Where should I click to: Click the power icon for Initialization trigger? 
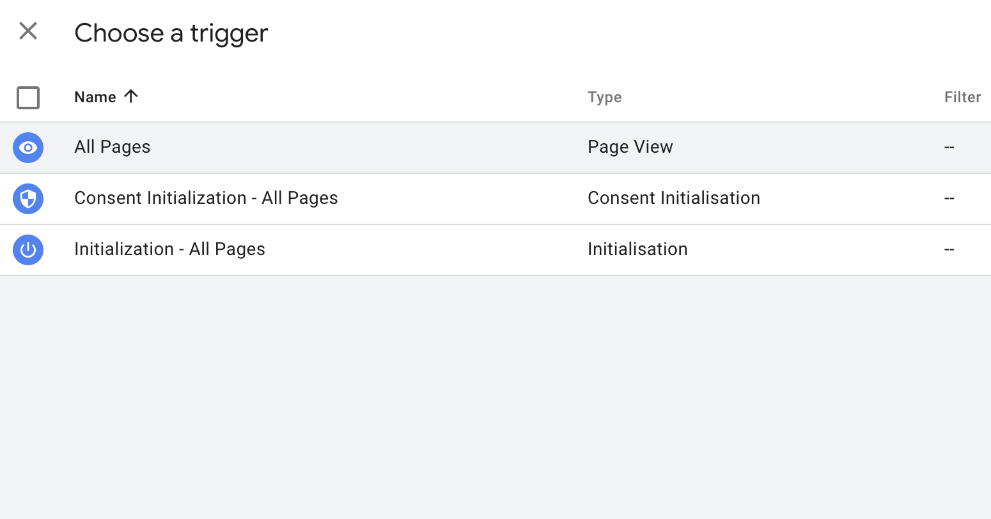[x=28, y=249]
